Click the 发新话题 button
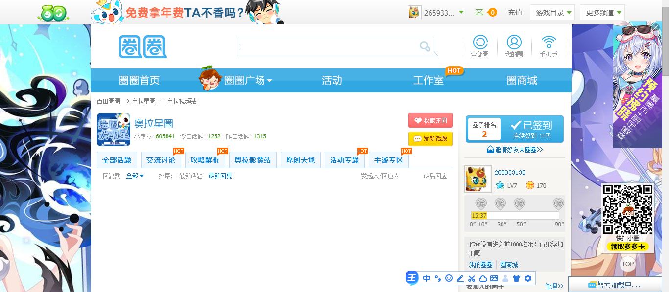 point(430,139)
